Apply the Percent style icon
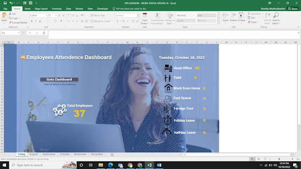The height and width of the screenshot is (169, 301). (123, 21)
